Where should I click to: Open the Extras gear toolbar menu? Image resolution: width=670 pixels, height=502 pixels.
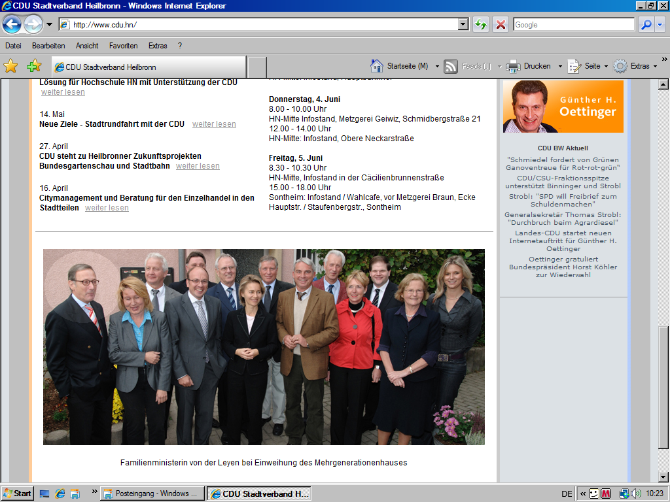pyautogui.click(x=635, y=66)
